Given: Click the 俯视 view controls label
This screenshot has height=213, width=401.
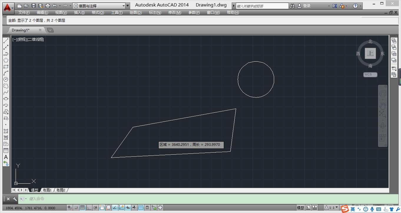Looking at the screenshot, I should point(22,39).
